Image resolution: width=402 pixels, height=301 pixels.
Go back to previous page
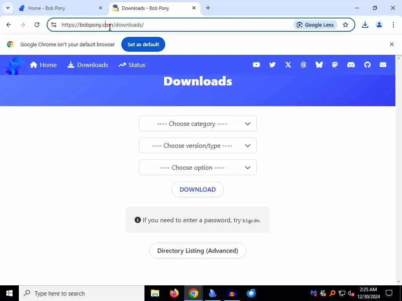click(x=9, y=25)
